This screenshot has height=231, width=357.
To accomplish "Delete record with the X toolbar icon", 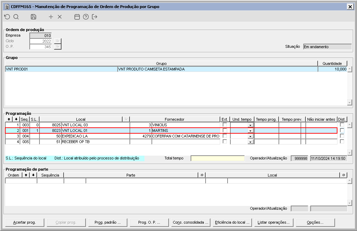I will (60, 17).
